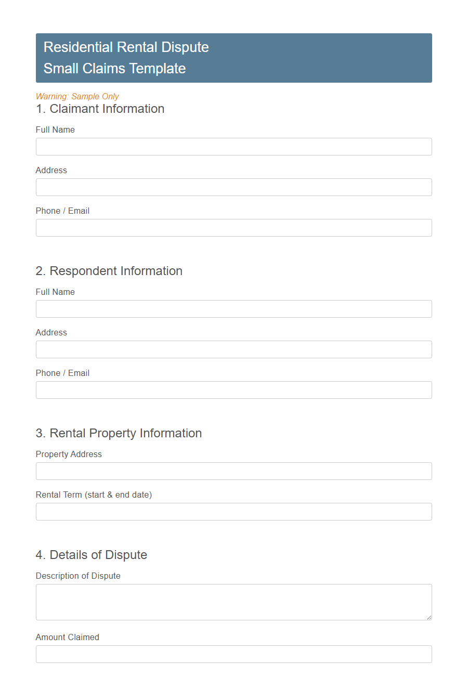
Task: Click the Full Name label under Claimant Information
Action: tap(55, 129)
